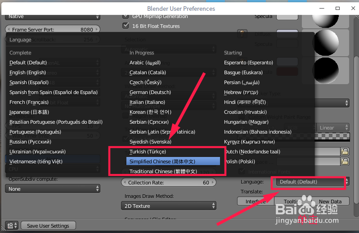The image size is (359, 233).
Task: Edit Frame Server Port field
Action: point(53,30)
